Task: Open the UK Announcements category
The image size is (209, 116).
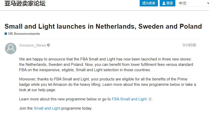Action: click(x=24, y=34)
